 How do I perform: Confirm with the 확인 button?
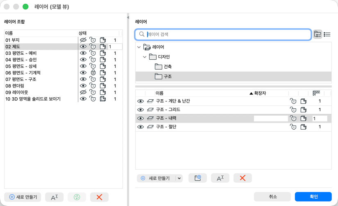[x=313, y=197]
